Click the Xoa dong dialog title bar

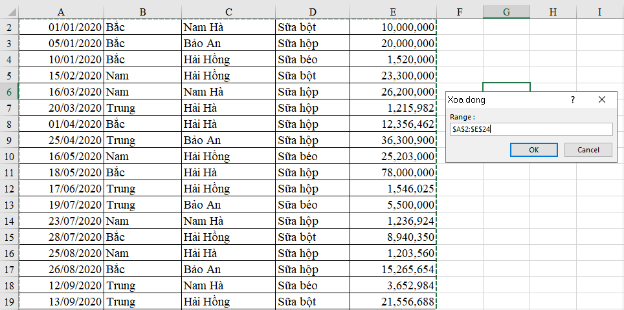coord(505,100)
